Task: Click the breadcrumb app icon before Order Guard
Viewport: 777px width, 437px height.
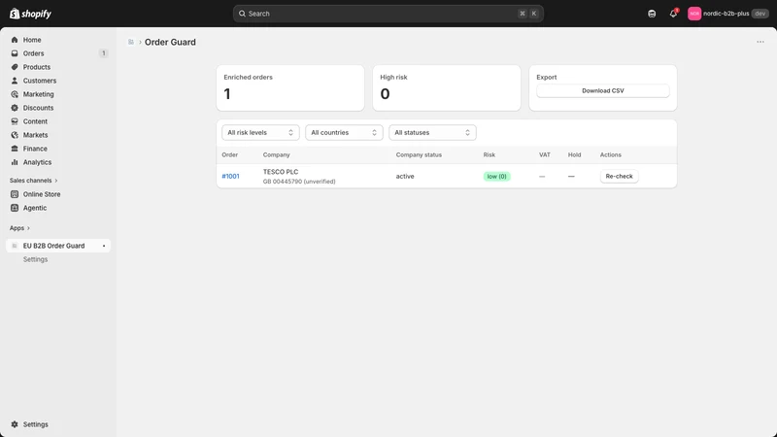Action: point(131,42)
